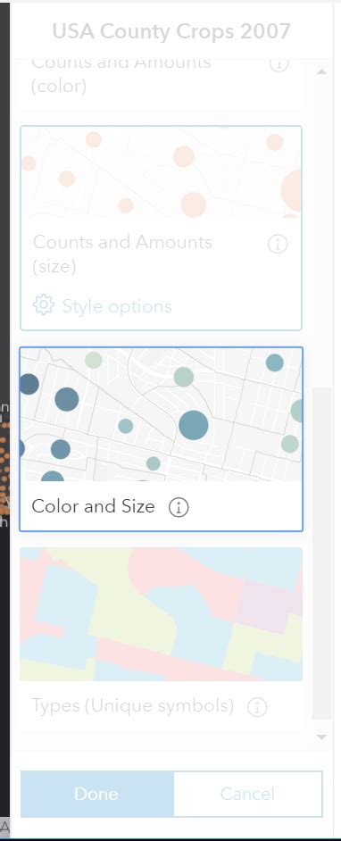The width and height of the screenshot is (341, 841).
Task: Open info icon for Counts and Amounts (size)
Action: [x=278, y=244]
